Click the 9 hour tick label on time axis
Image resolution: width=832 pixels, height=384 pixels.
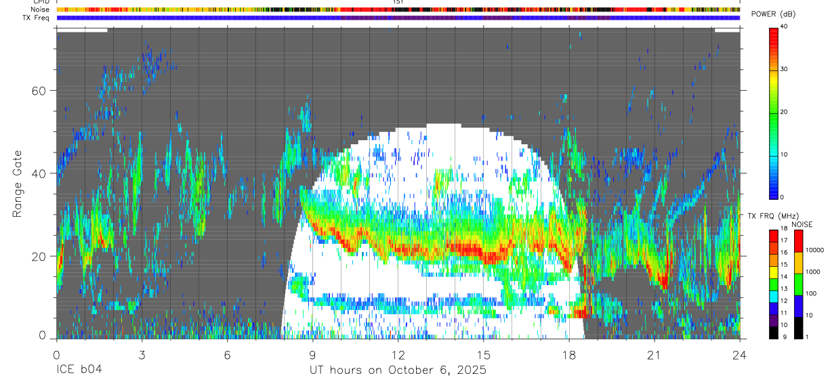coord(312,355)
